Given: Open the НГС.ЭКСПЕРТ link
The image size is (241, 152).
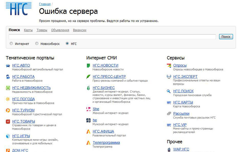Looking at the screenshot, I should (185, 77).
